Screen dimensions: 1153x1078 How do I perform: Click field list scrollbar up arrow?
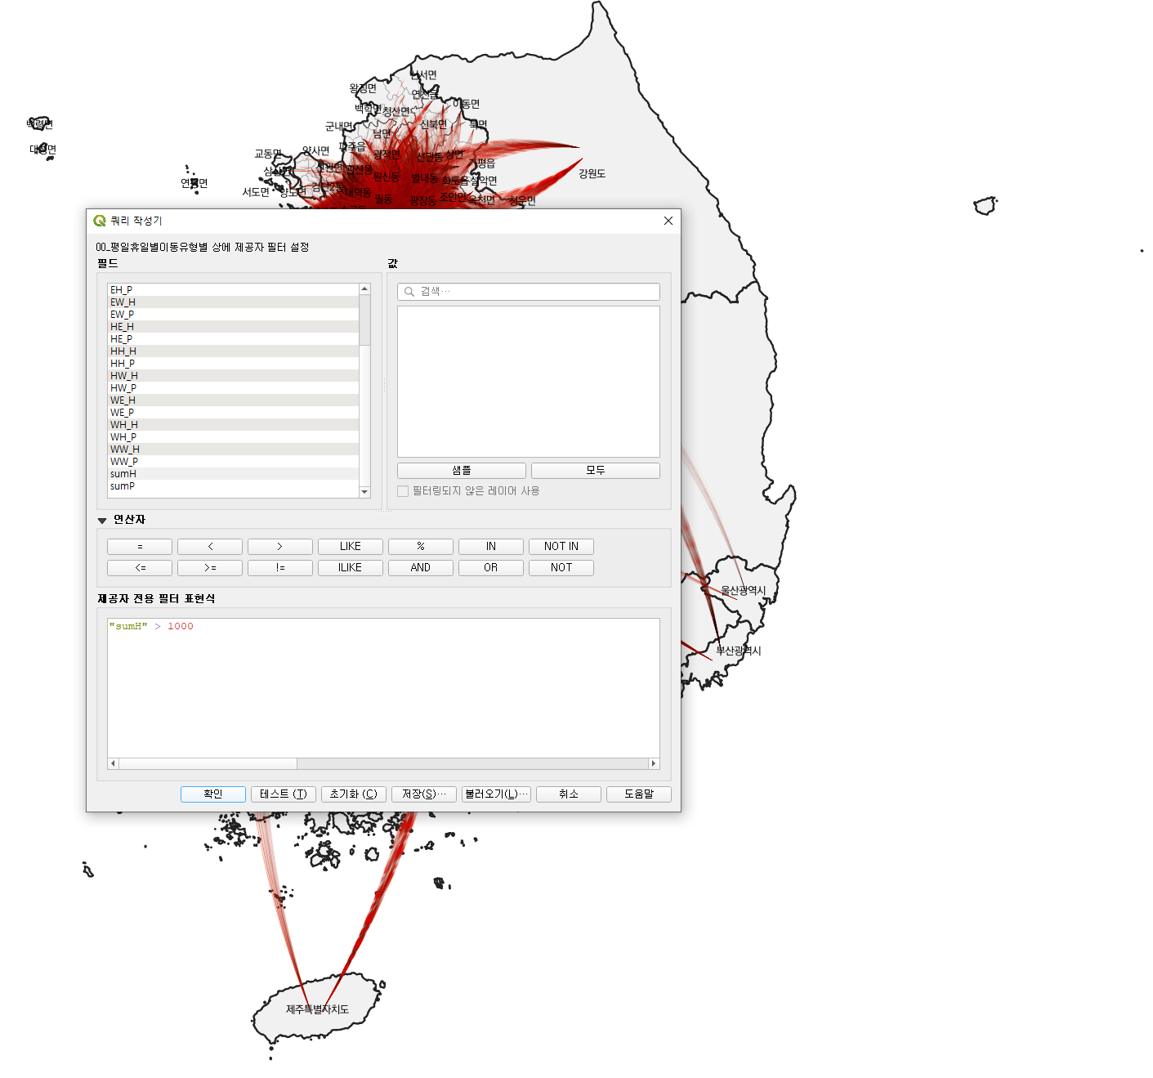click(364, 289)
